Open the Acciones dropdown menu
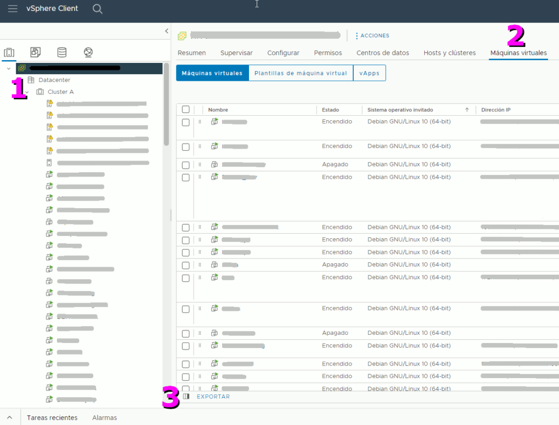 coord(372,36)
